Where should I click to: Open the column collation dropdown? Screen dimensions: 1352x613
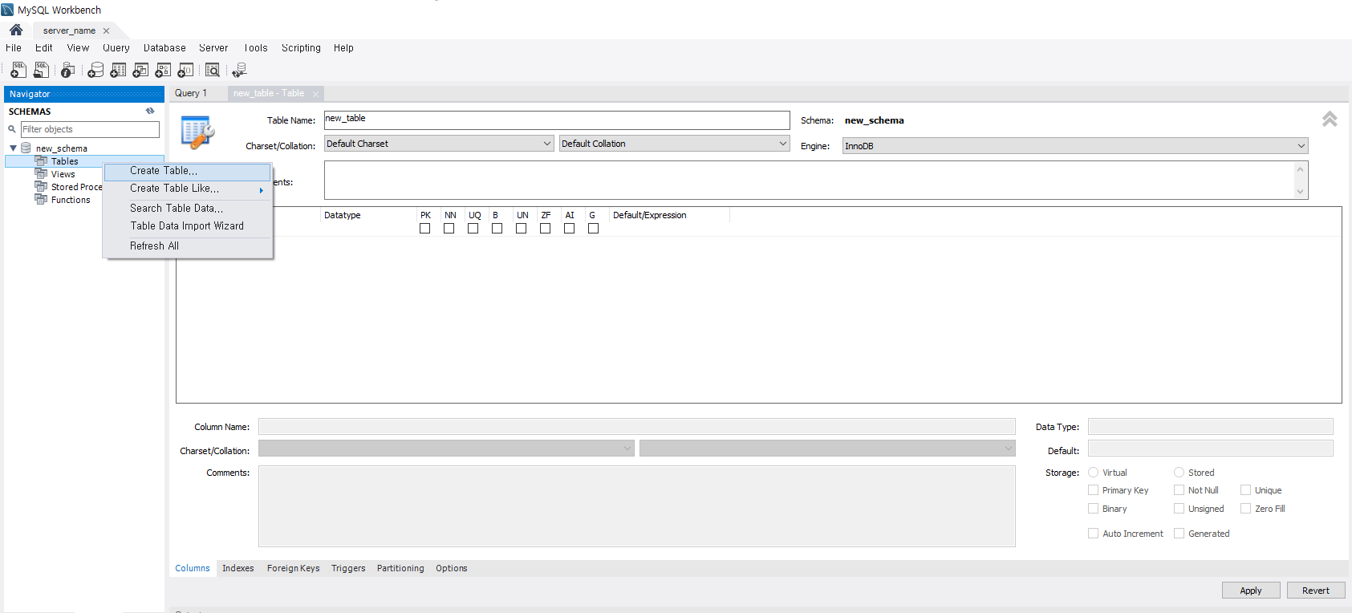[x=827, y=449]
